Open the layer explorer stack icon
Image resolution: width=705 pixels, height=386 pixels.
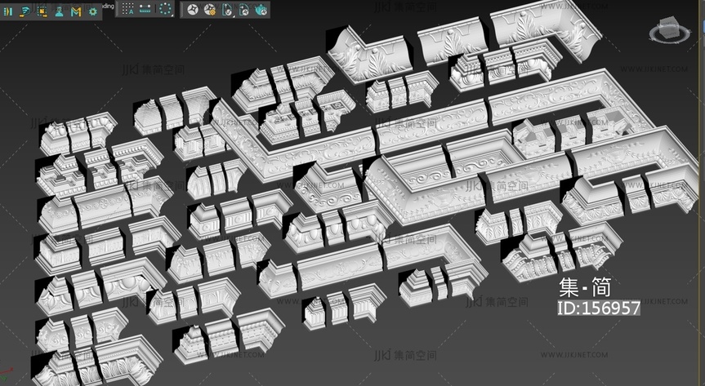click(25, 11)
